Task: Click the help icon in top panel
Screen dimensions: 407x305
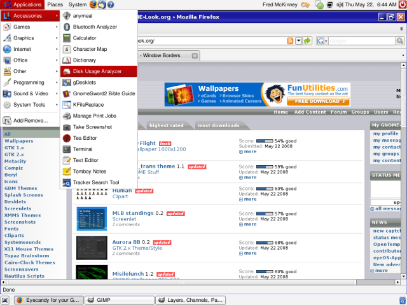Action: coord(111,4)
